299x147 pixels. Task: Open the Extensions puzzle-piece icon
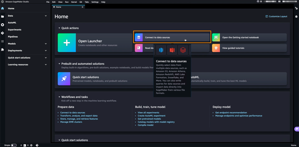coord(2,49)
